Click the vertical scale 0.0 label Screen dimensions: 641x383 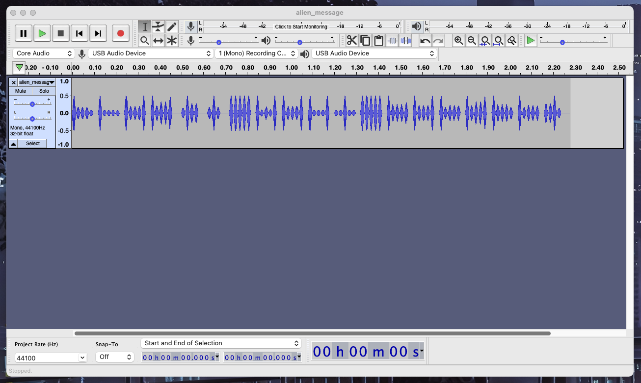point(64,113)
